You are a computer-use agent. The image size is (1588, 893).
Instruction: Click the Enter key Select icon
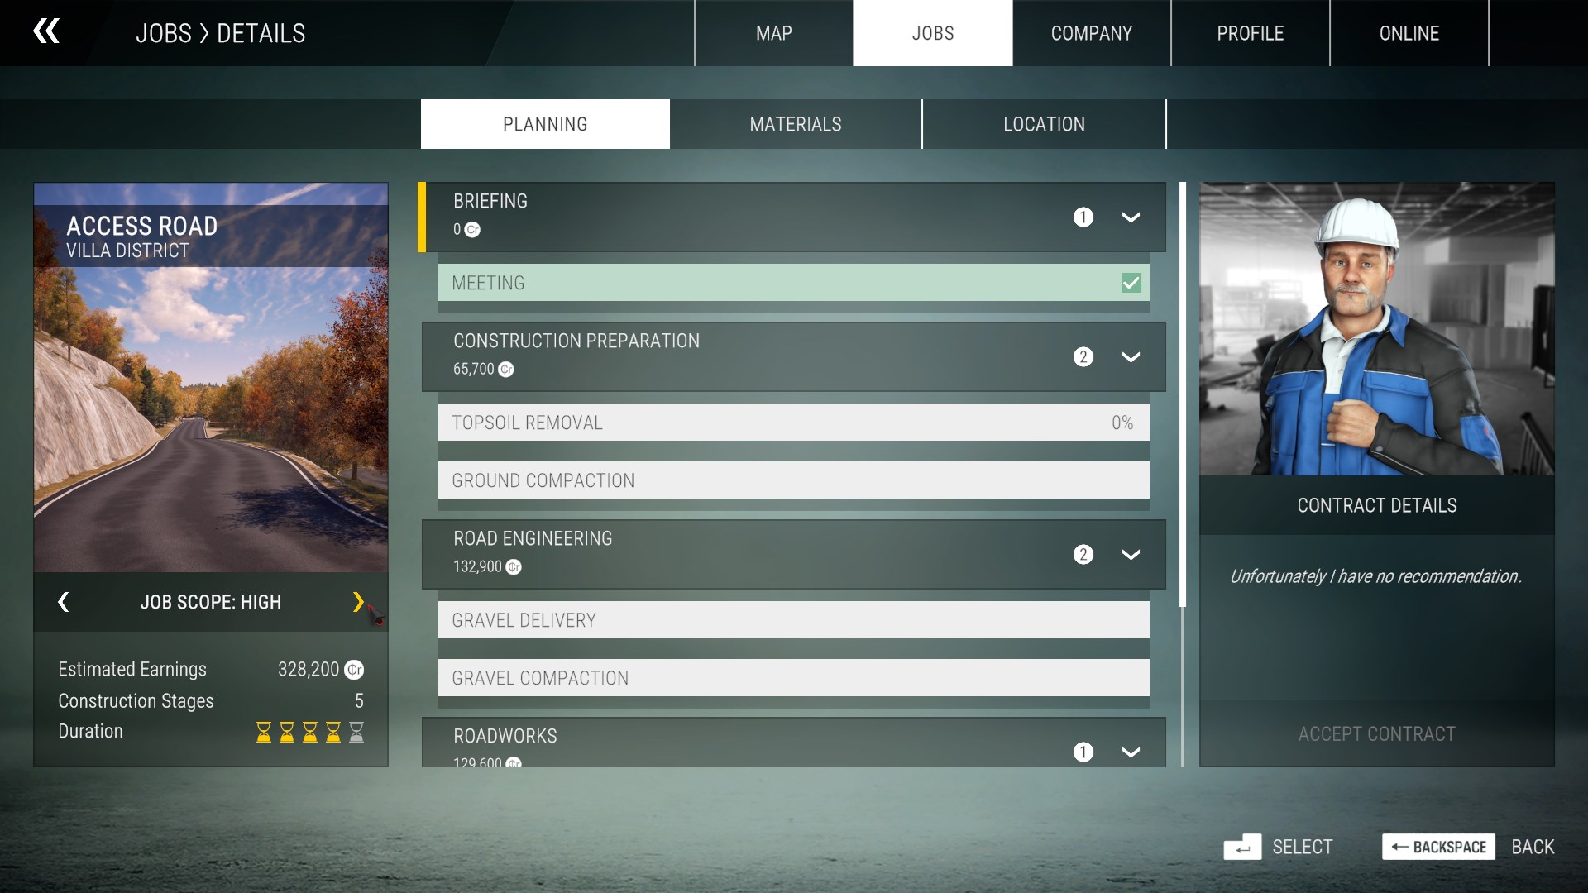pos(1241,847)
